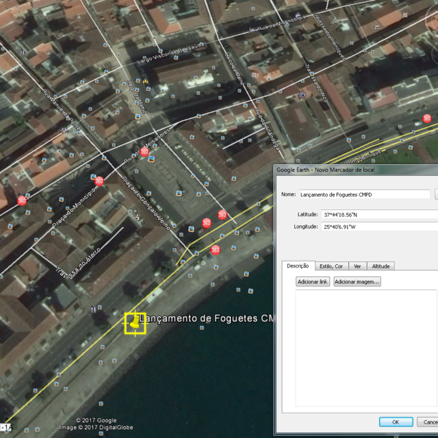The width and height of the screenshot is (438, 438).
Task: Click inside the Nome text field
Action: point(364,194)
